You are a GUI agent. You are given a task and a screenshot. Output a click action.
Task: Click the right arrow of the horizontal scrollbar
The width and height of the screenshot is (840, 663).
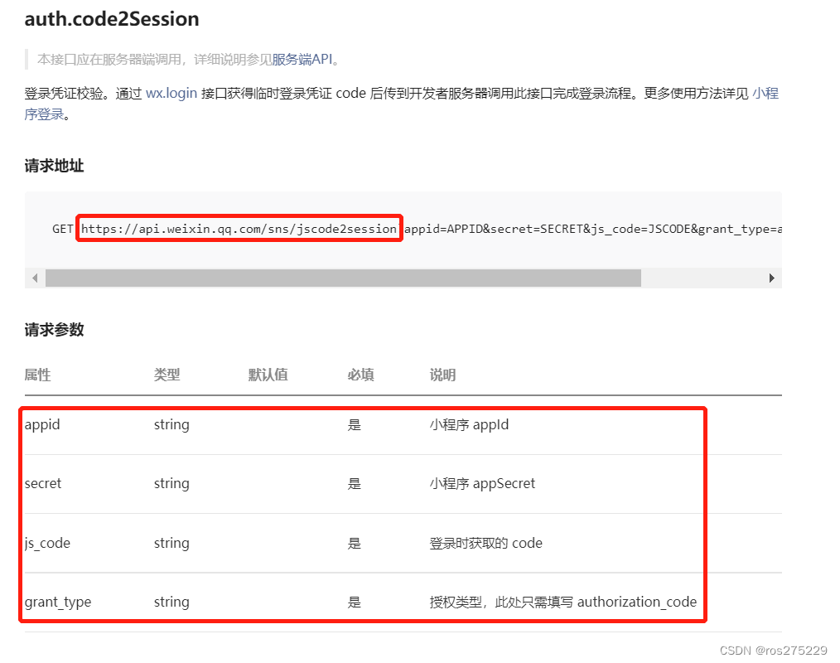[x=772, y=278]
